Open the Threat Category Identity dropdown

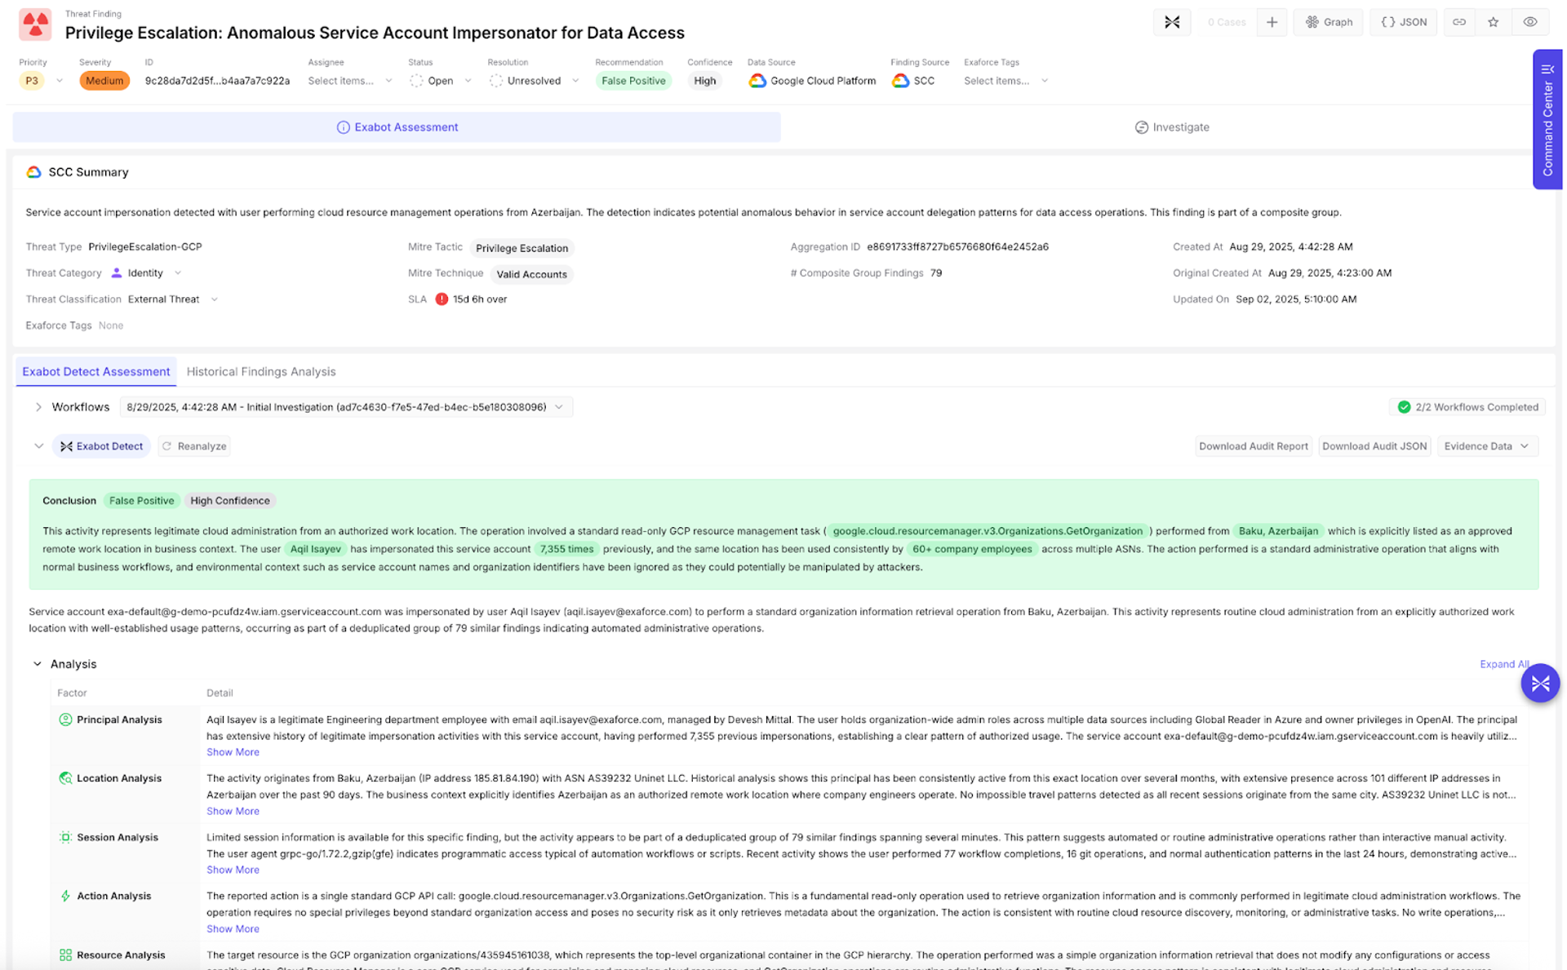[147, 273]
